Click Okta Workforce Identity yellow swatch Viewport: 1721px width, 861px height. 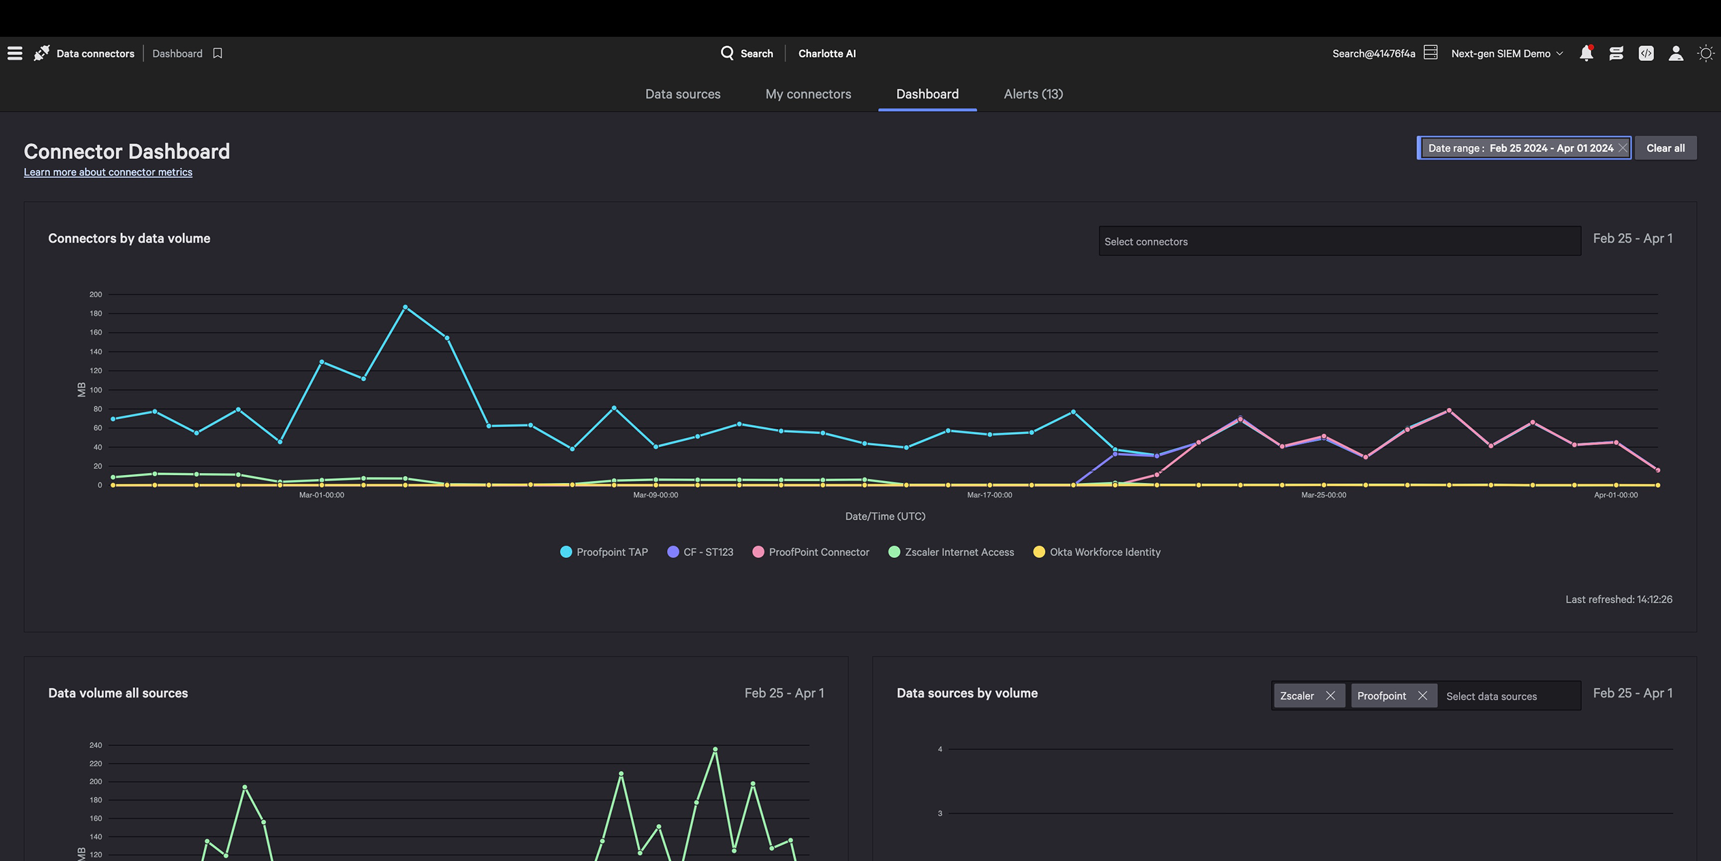[x=1039, y=552]
